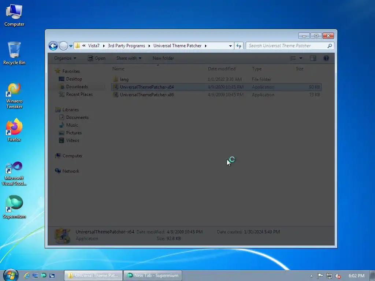Click the Explorer Forward navigation button

[63, 46]
